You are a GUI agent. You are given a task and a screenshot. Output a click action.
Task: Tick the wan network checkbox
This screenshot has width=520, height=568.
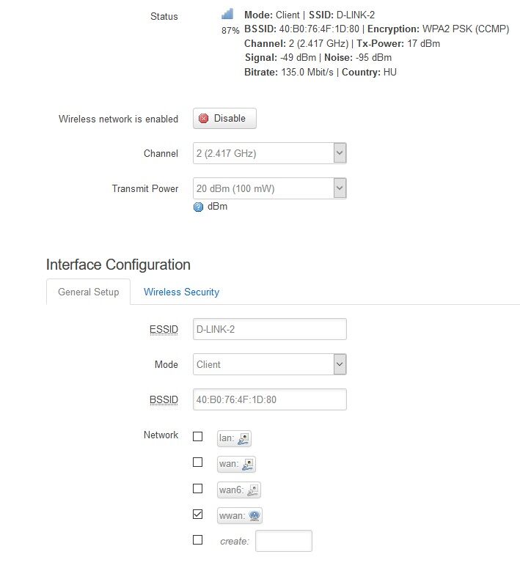197,462
